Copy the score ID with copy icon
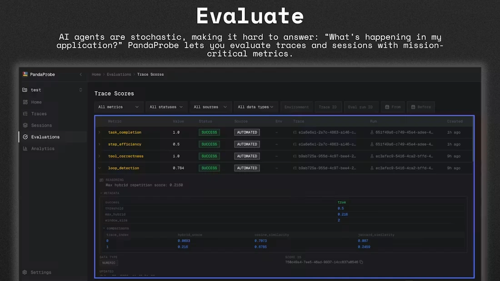 361,262
